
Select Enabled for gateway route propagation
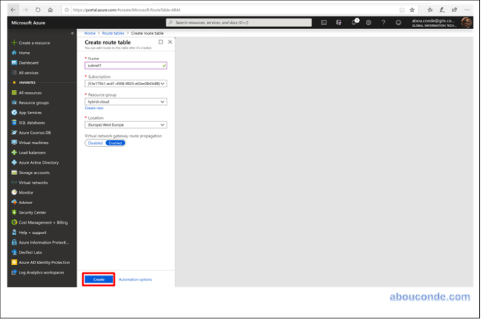(115, 143)
